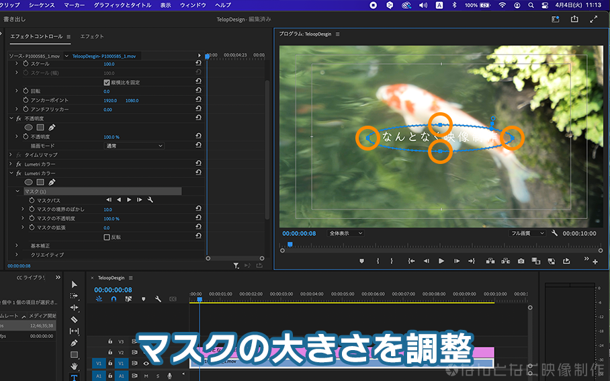Track selected mask forward
Screen dimensions: 610x381
129,200
